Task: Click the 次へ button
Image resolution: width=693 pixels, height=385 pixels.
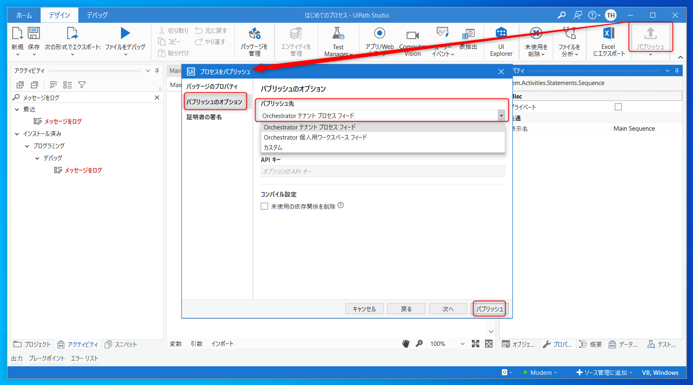Action: (x=448, y=309)
